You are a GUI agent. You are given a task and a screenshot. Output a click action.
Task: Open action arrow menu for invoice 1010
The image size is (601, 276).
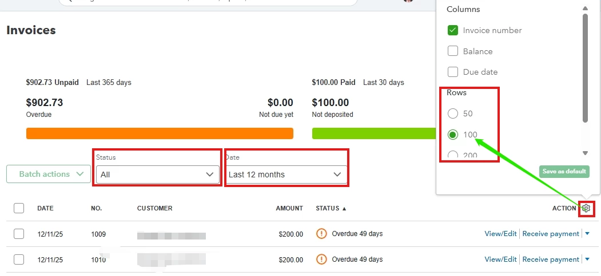click(587, 259)
